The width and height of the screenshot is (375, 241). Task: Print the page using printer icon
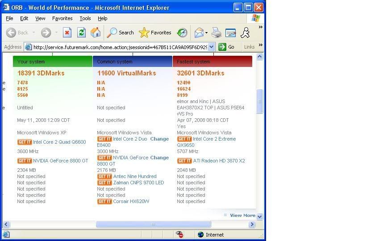pyautogui.click(x=217, y=33)
